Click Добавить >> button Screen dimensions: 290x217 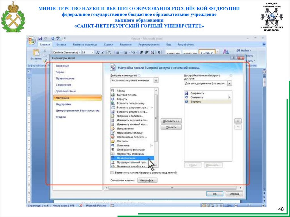(171, 121)
